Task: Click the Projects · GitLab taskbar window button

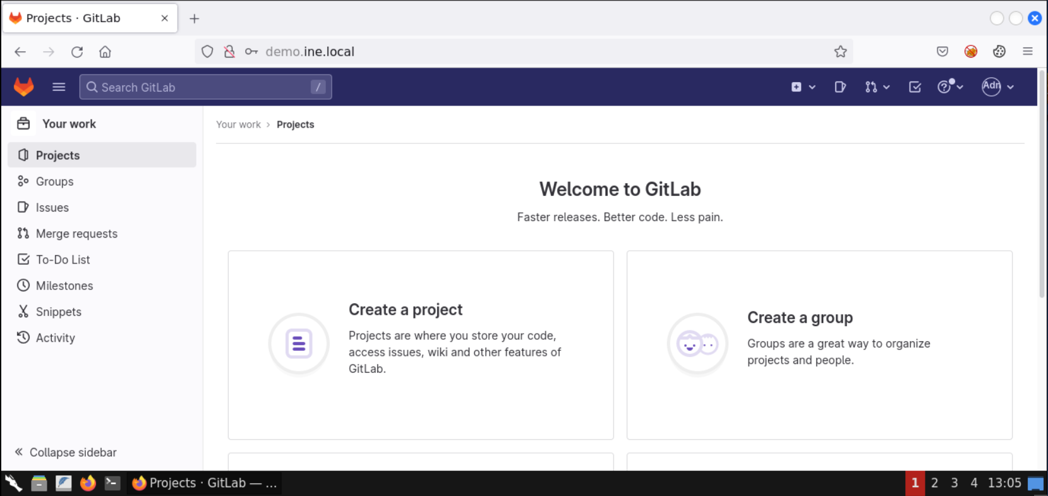Action: pyautogui.click(x=204, y=483)
